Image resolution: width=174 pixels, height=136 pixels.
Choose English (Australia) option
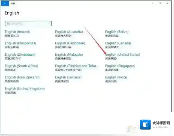[68, 32]
